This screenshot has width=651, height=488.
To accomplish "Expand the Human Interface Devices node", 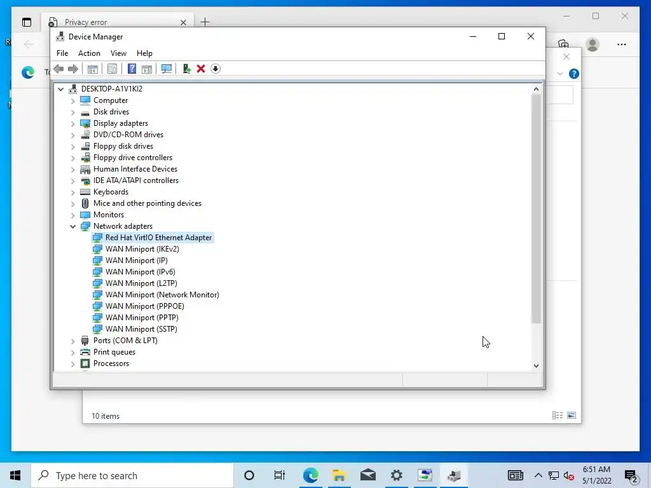I will pyautogui.click(x=72, y=169).
